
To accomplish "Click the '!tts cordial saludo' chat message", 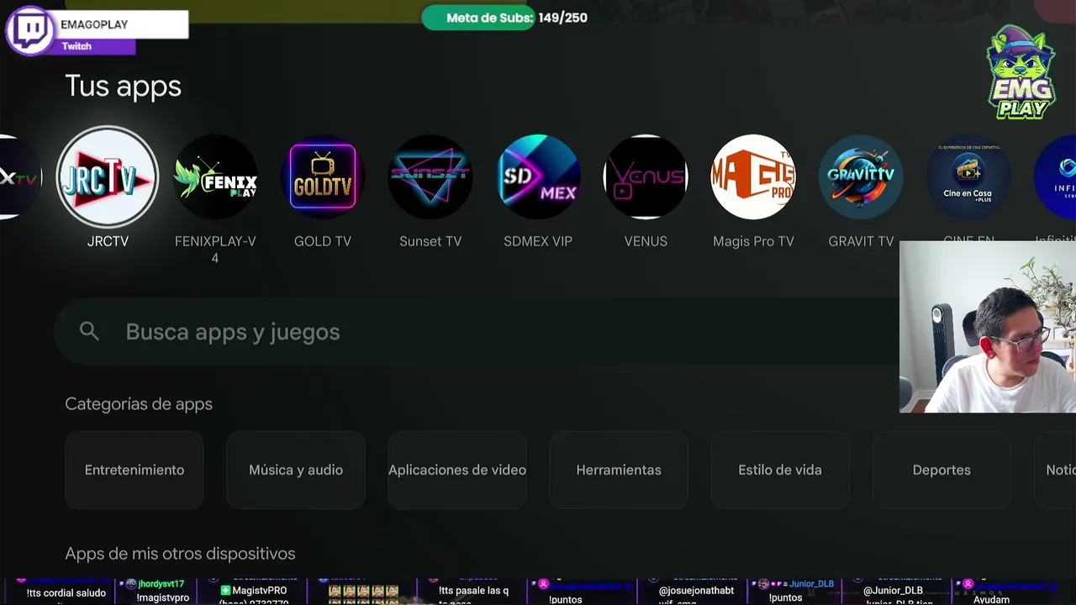I will [x=66, y=593].
